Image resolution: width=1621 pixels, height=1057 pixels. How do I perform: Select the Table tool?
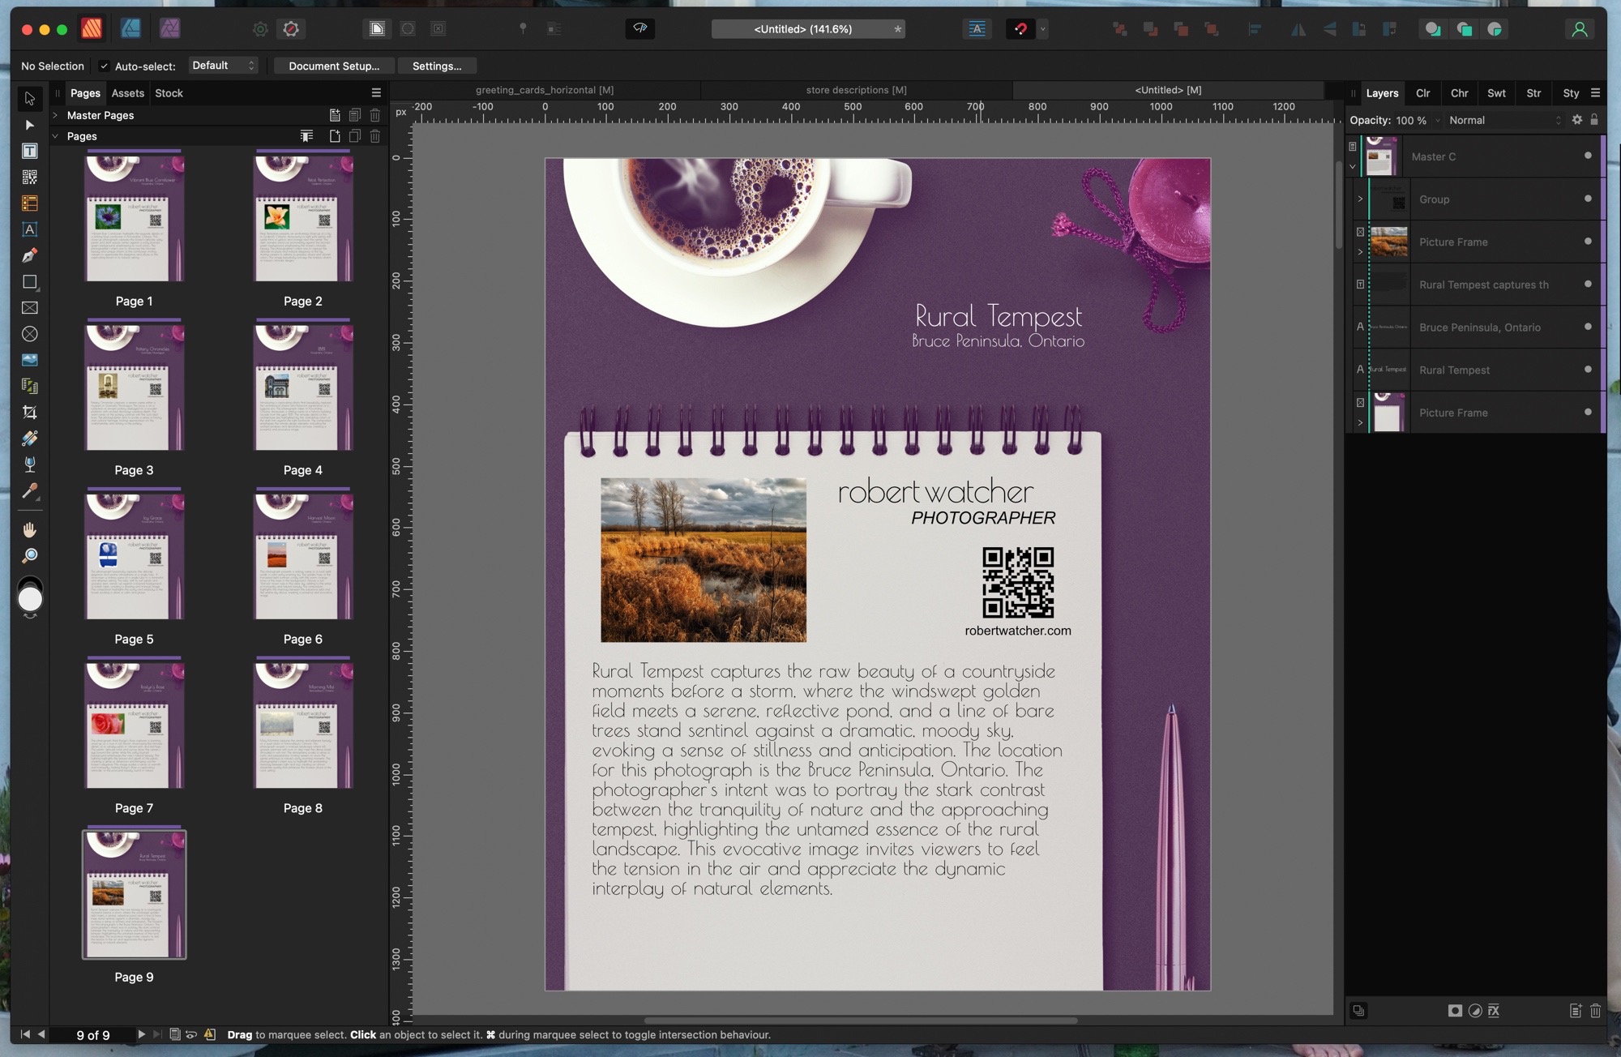(x=30, y=203)
